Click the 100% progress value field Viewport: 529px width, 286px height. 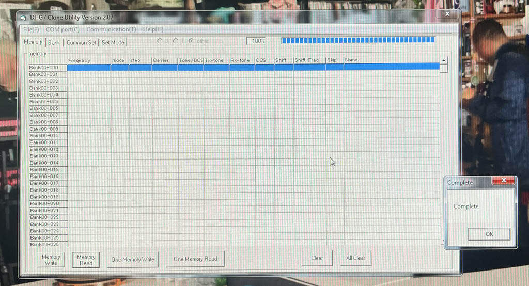[256, 41]
